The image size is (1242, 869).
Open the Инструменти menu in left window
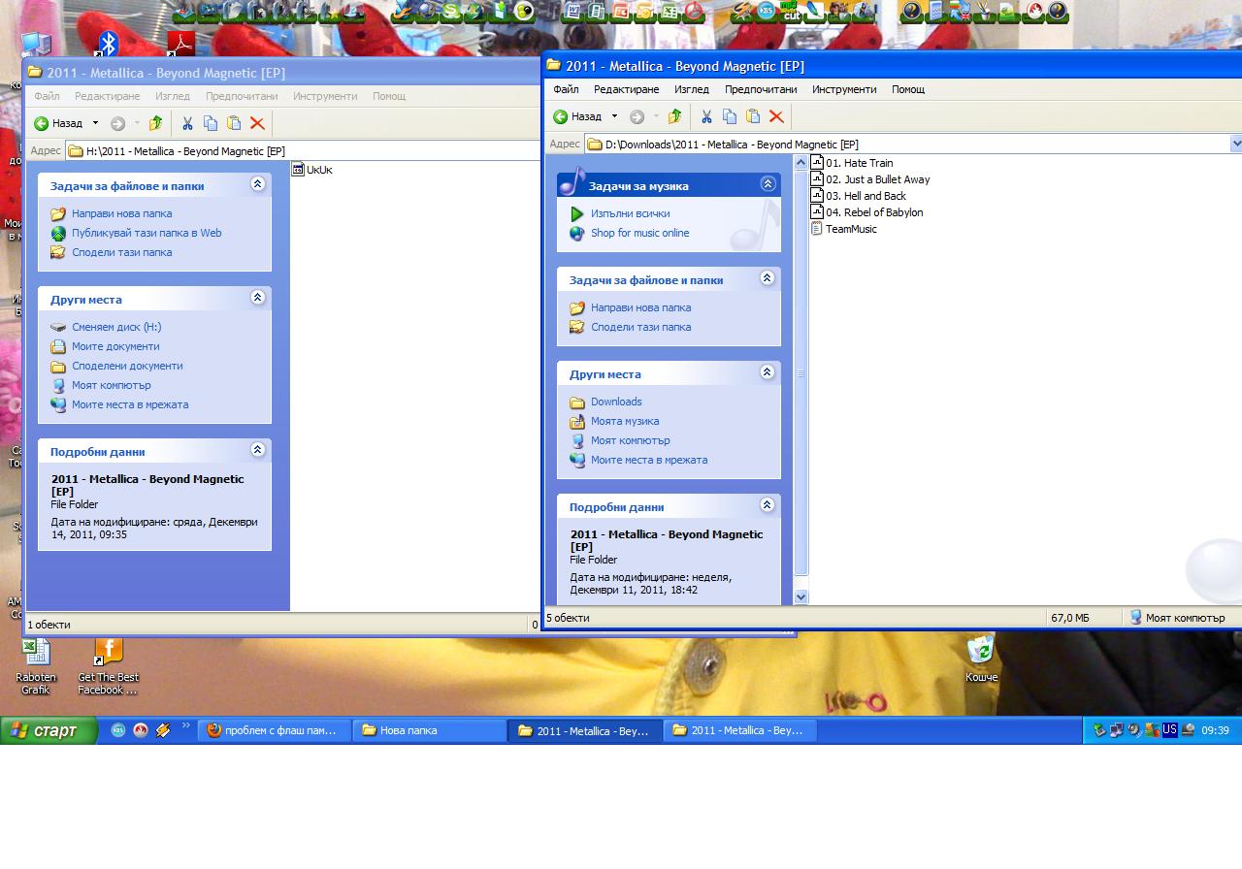pyautogui.click(x=325, y=96)
